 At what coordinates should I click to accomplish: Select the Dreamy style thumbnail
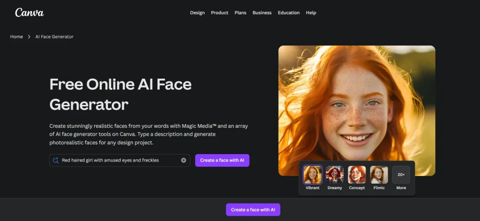point(335,175)
